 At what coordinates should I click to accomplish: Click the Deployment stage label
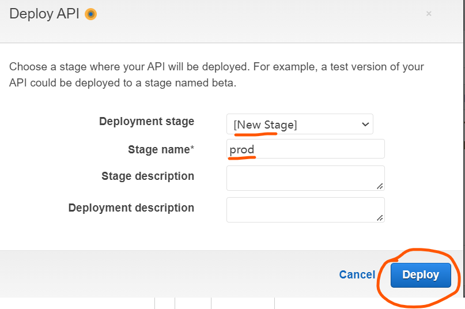(146, 122)
